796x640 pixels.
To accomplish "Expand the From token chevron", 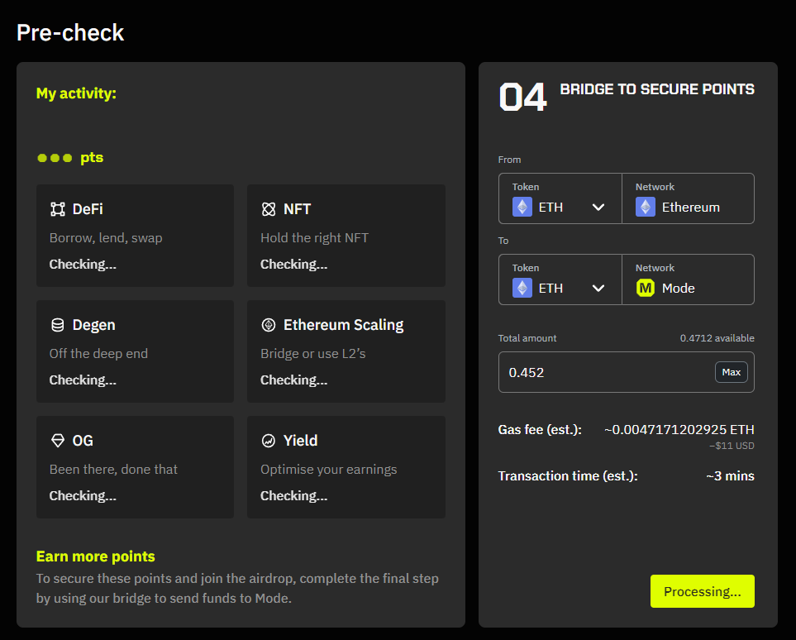I will pyautogui.click(x=598, y=208).
